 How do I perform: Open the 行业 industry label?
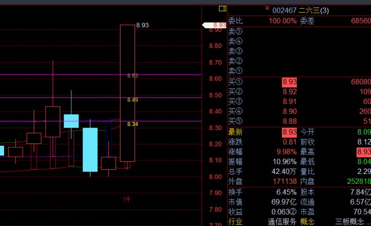(x=235, y=222)
